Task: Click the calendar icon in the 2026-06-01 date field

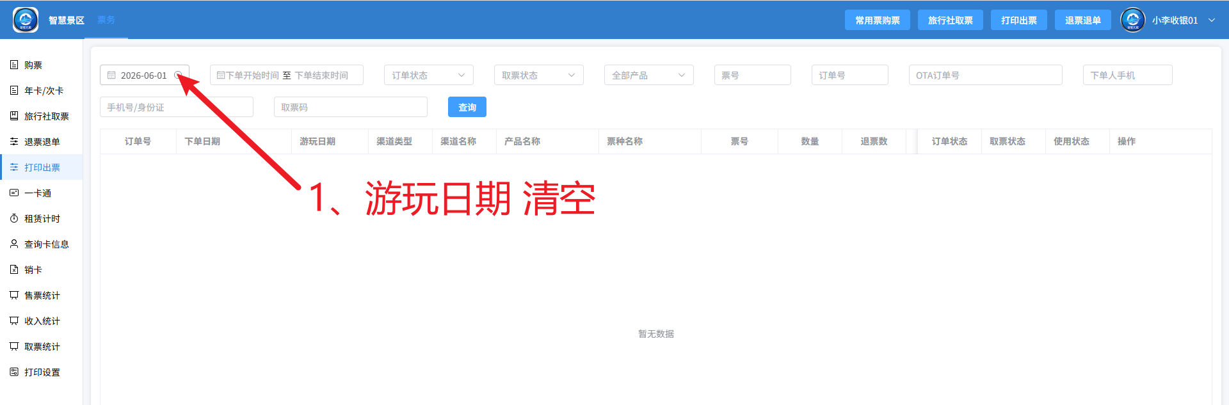Action: click(111, 75)
